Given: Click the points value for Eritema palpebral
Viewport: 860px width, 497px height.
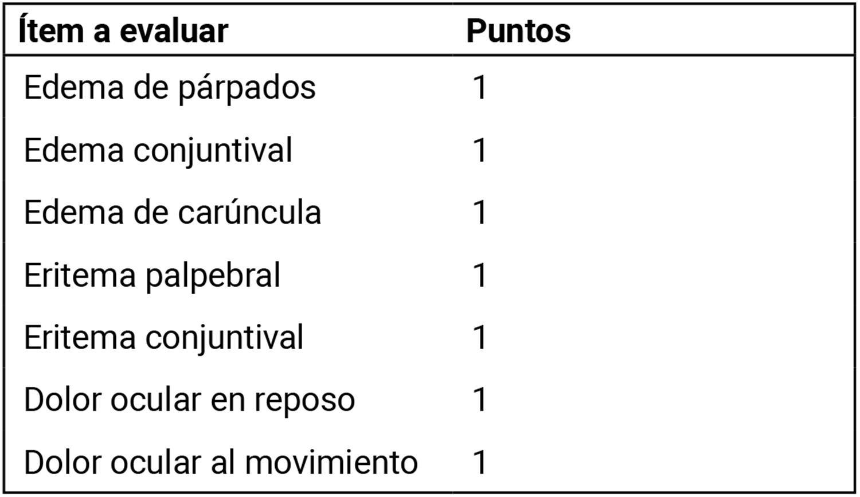Looking at the screenshot, I should (x=479, y=275).
